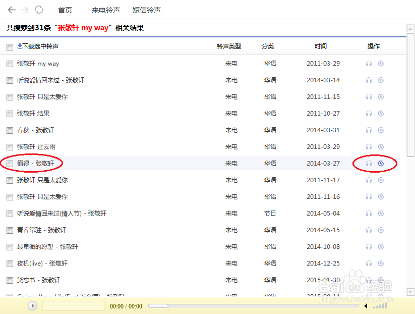Screen dimensions: 415x314
Task: Listen to 听说爱情回来过 - 张敬轩 headphone icon
Action: [x=369, y=80]
